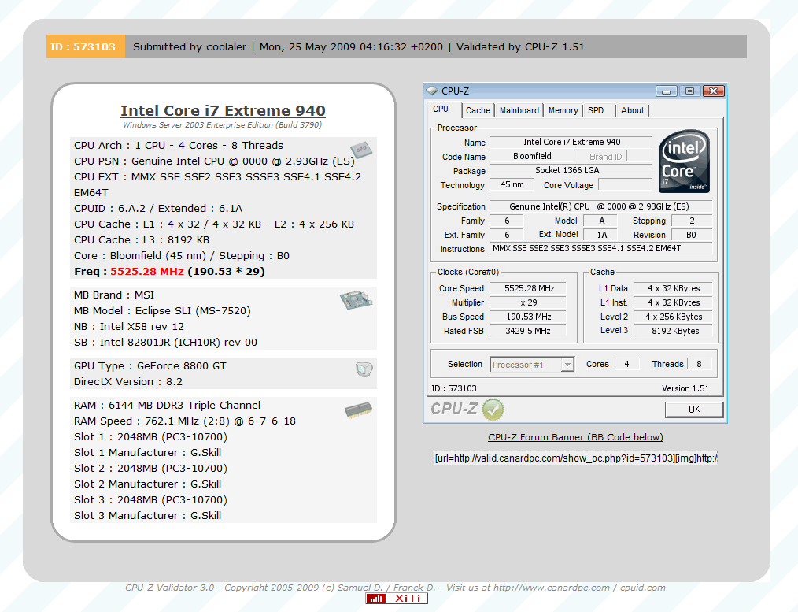Maximize the CPU-Z window
The height and width of the screenshot is (612, 798).
point(689,91)
